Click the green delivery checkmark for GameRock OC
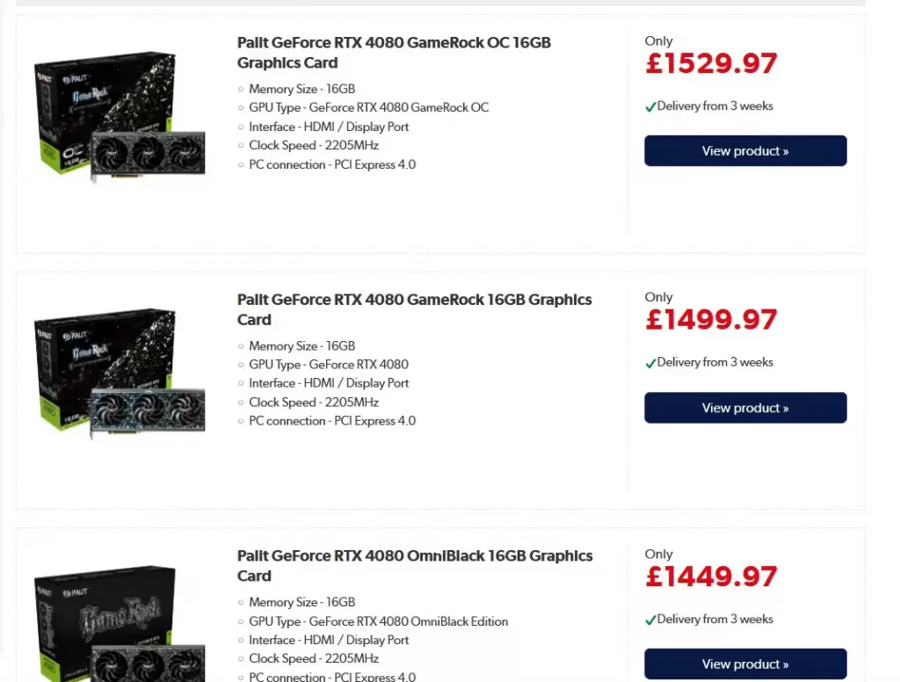This screenshot has height=682, width=900. tap(650, 105)
